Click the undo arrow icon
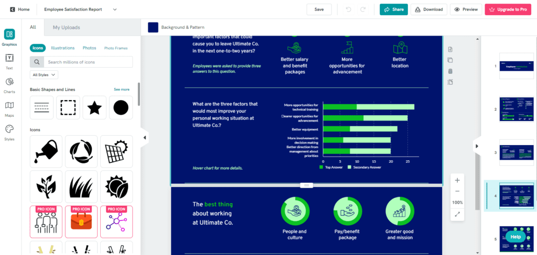The height and width of the screenshot is (255, 537). 349,9
